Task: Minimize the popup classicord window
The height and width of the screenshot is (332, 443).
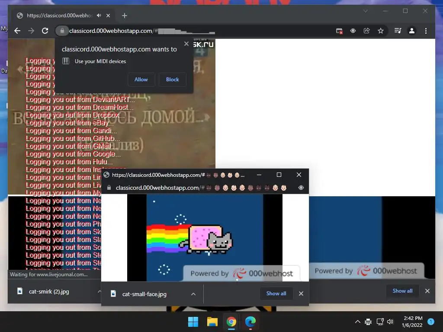Action: click(259, 175)
